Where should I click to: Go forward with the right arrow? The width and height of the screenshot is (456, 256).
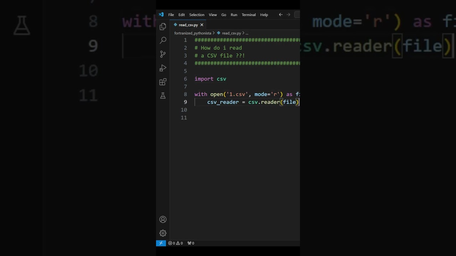tap(288, 15)
